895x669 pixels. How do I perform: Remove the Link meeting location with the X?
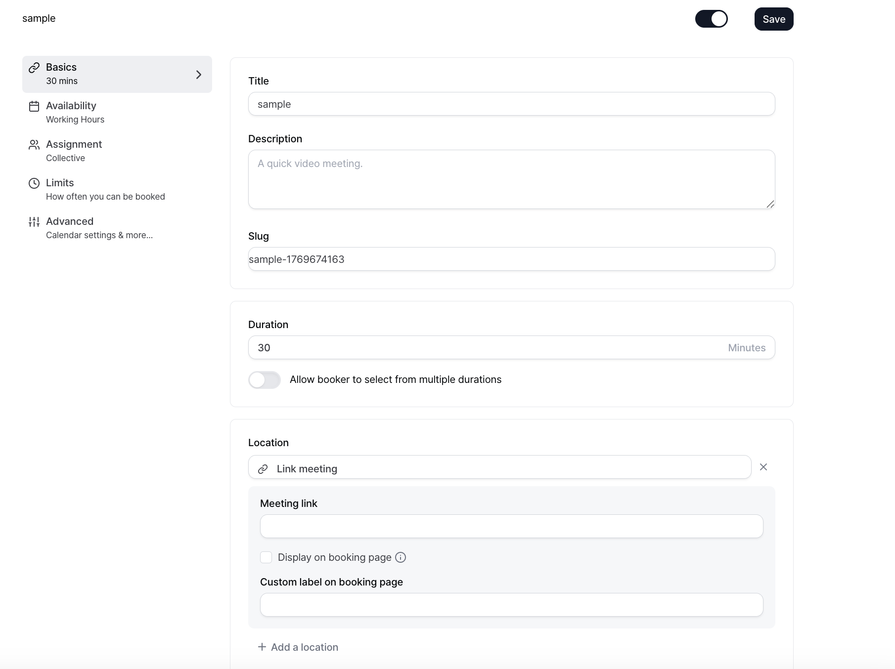(763, 466)
